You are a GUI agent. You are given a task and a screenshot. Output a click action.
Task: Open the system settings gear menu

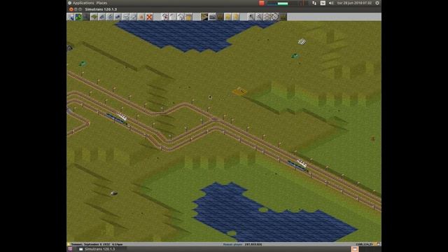(x=377, y=3)
